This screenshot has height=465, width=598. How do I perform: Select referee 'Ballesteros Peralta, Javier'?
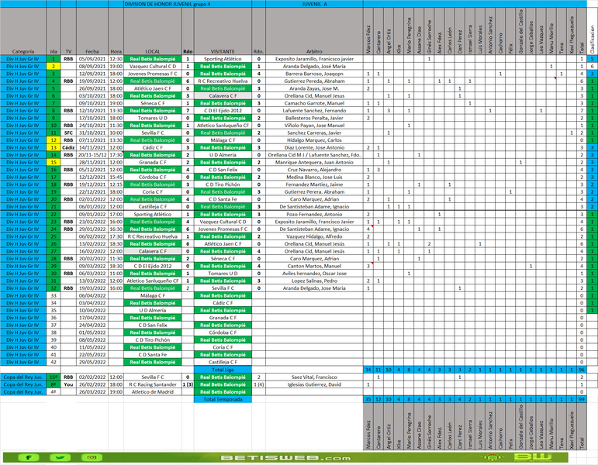pos(314,118)
